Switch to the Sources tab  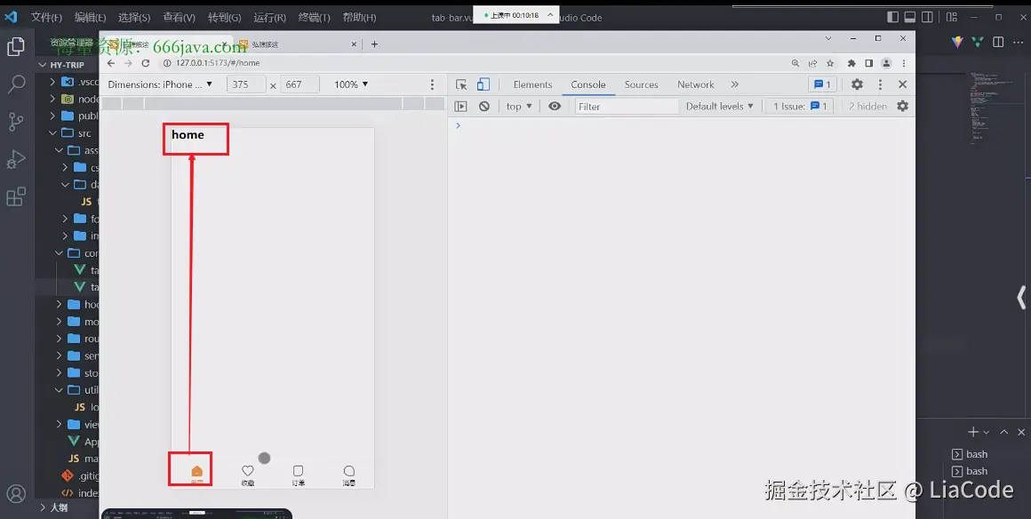tap(641, 84)
